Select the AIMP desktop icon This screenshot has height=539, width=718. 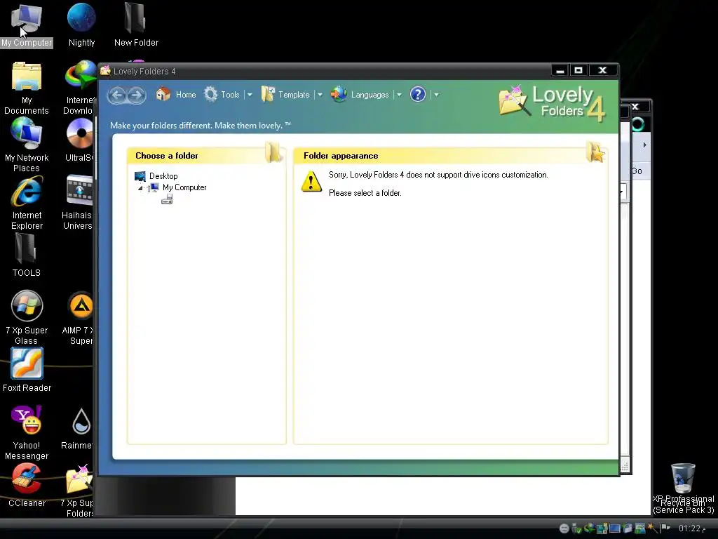(x=79, y=318)
